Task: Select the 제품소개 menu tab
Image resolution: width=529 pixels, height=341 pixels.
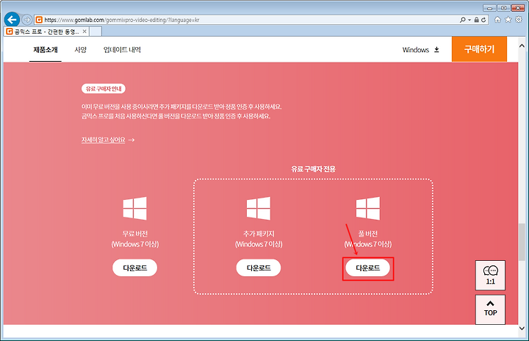Action: (46, 50)
